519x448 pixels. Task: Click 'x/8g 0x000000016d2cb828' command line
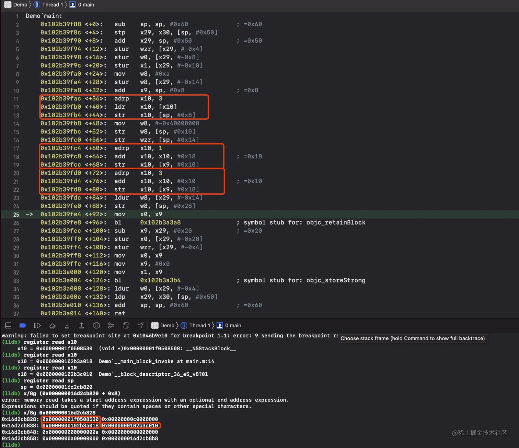(x=59, y=413)
